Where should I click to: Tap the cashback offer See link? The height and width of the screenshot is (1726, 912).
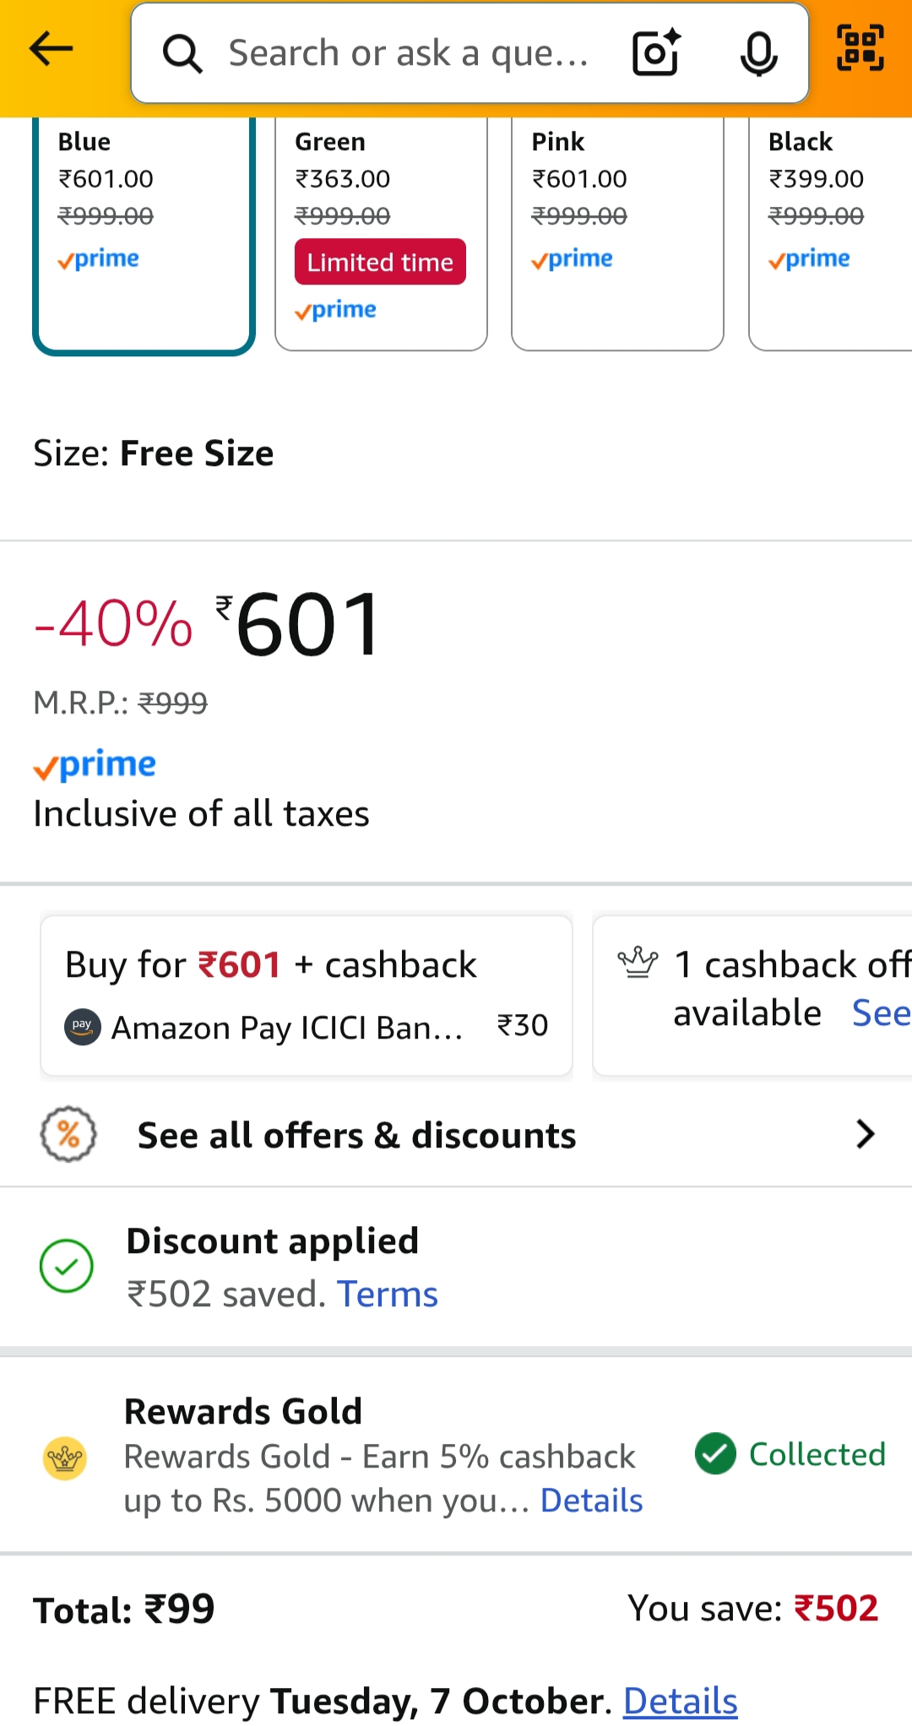pos(881,1013)
